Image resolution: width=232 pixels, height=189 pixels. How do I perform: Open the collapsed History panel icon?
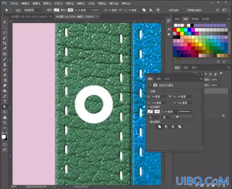169,21
